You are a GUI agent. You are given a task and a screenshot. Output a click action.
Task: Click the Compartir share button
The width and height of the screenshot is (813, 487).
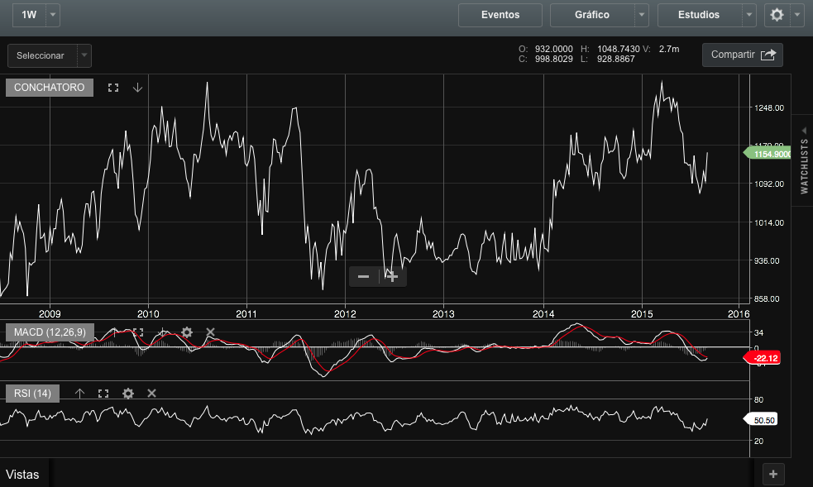pos(742,55)
